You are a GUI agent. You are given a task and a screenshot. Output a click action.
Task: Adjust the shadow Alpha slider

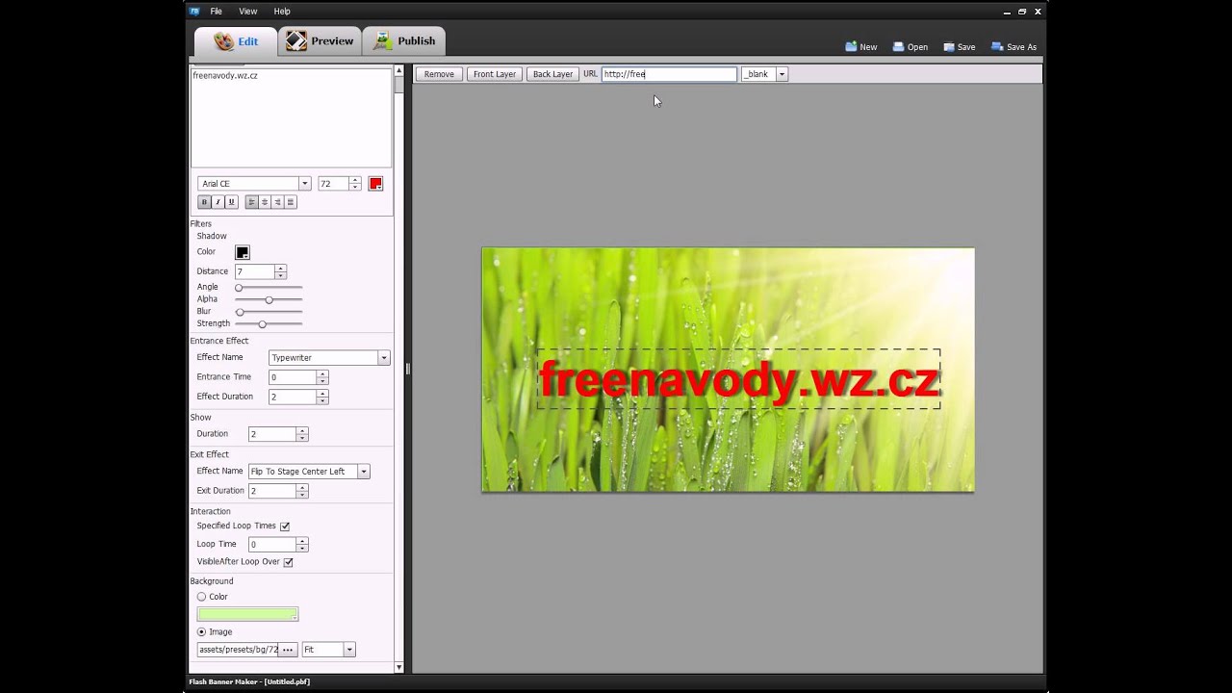pos(269,299)
